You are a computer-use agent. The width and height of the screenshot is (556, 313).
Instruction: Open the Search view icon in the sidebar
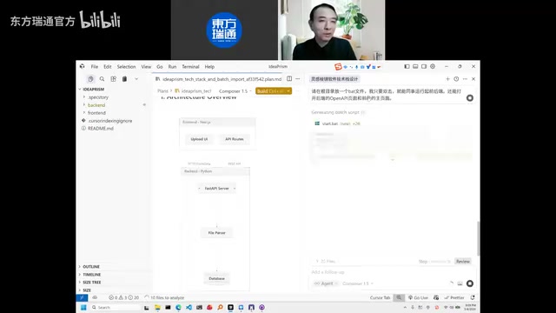pos(103,79)
